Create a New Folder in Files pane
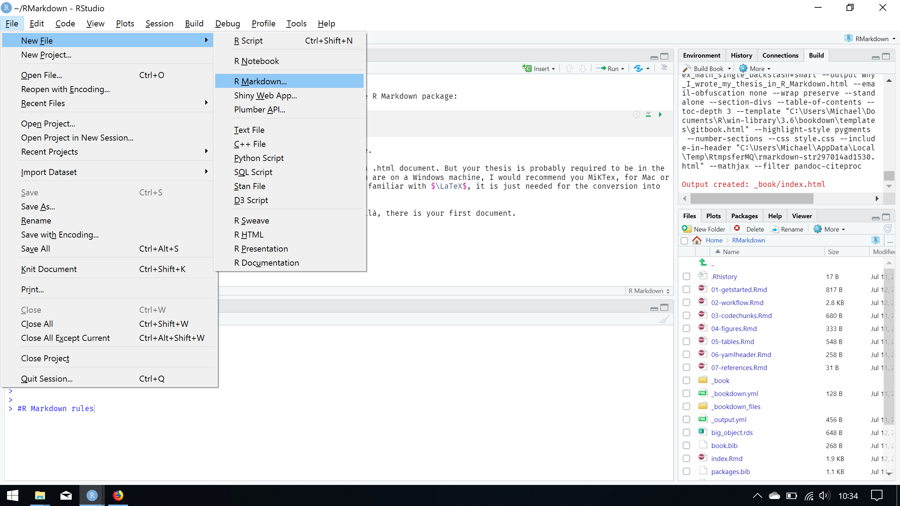This screenshot has width=900, height=506. tap(703, 229)
